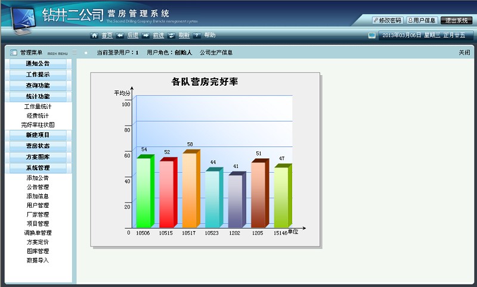Viewport: 477px width, 287px height.
Task: Expand the 查询功能 menu section
Action: coord(38,85)
